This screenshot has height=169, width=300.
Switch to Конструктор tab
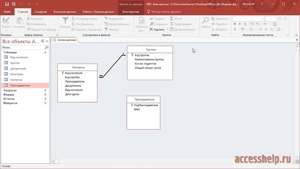pos(131,12)
